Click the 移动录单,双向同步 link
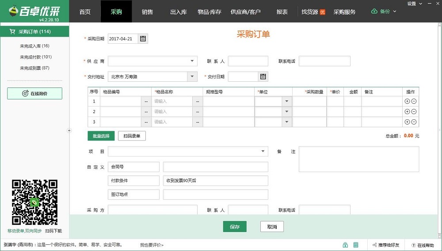This screenshot has height=251, width=442. click(x=24, y=231)
